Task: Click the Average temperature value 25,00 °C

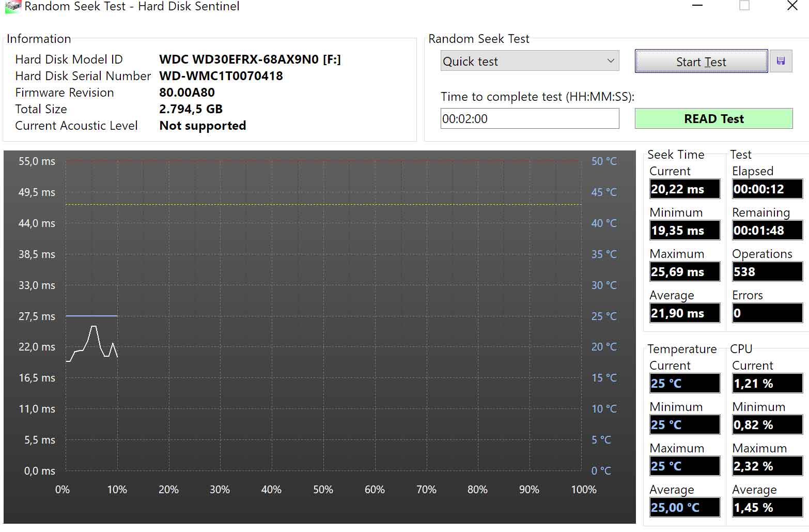Action: [x=684, y=507]
